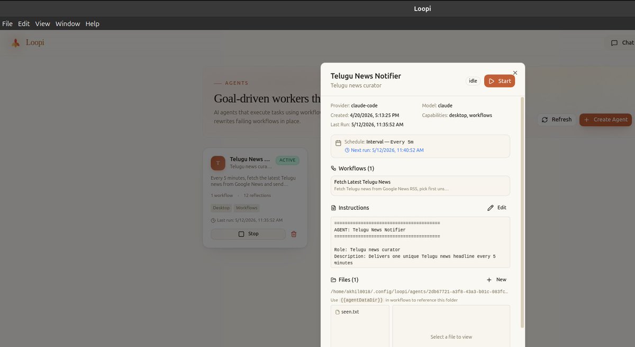Click the Created 4/20/2026 date value
Screen dimensions: 635x347
pos(375,115)
